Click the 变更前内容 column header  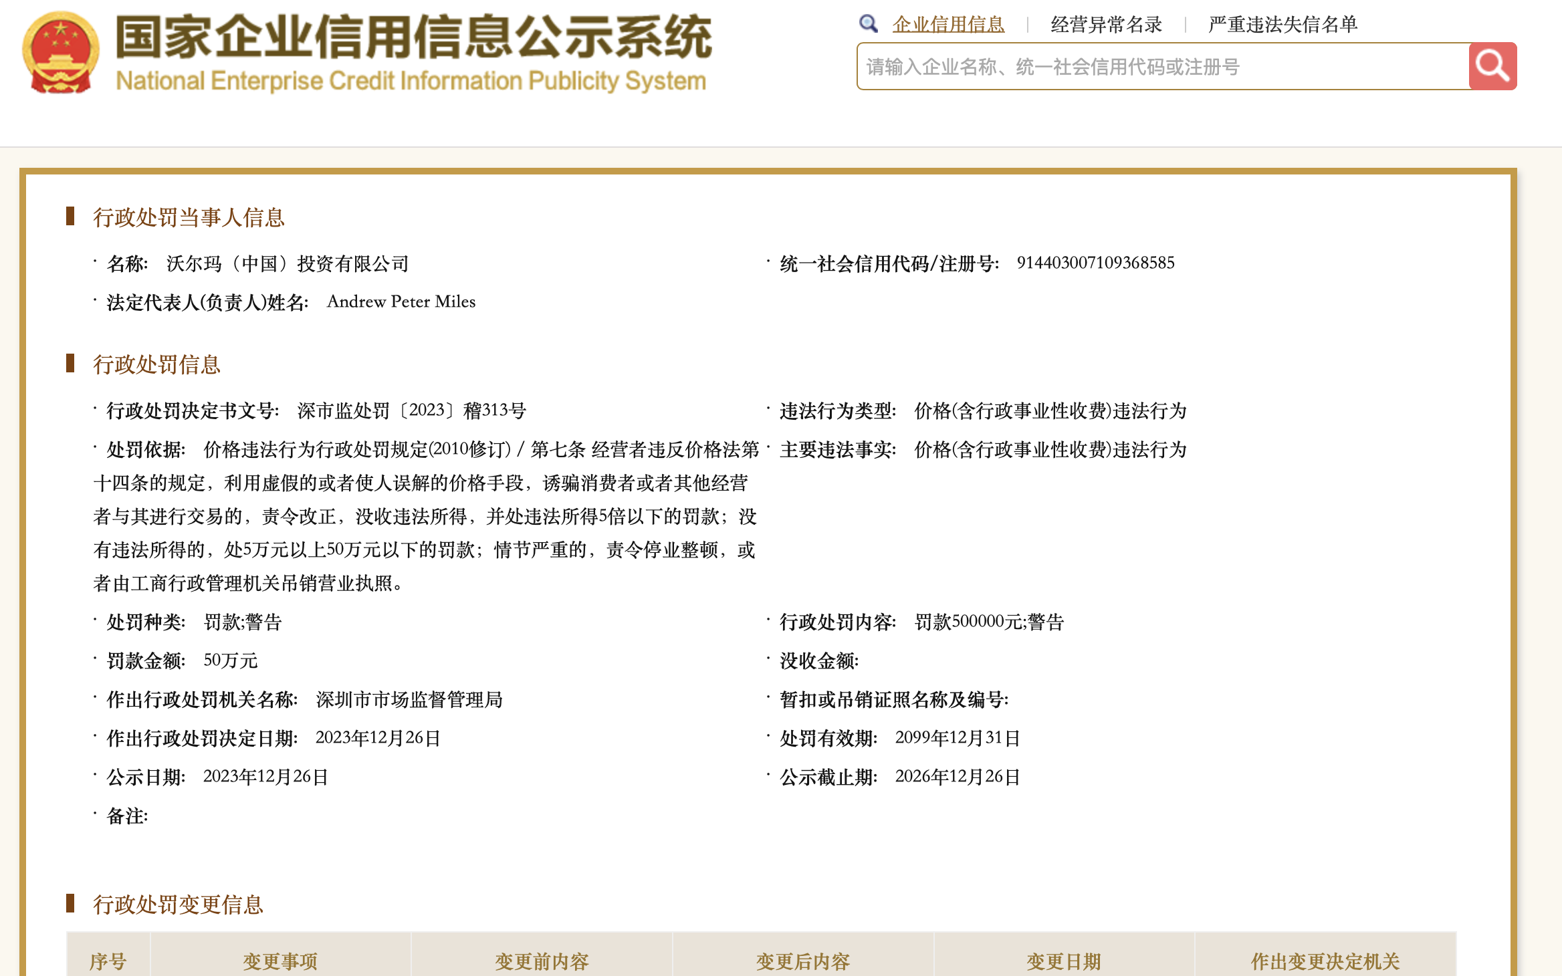(542, 961)
